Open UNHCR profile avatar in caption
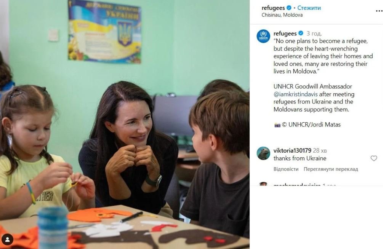This screenshot has width=383, height=249. [263, 36]
